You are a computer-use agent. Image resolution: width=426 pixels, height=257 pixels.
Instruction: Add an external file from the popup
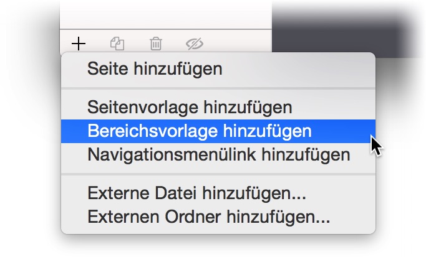click(196, 193)
